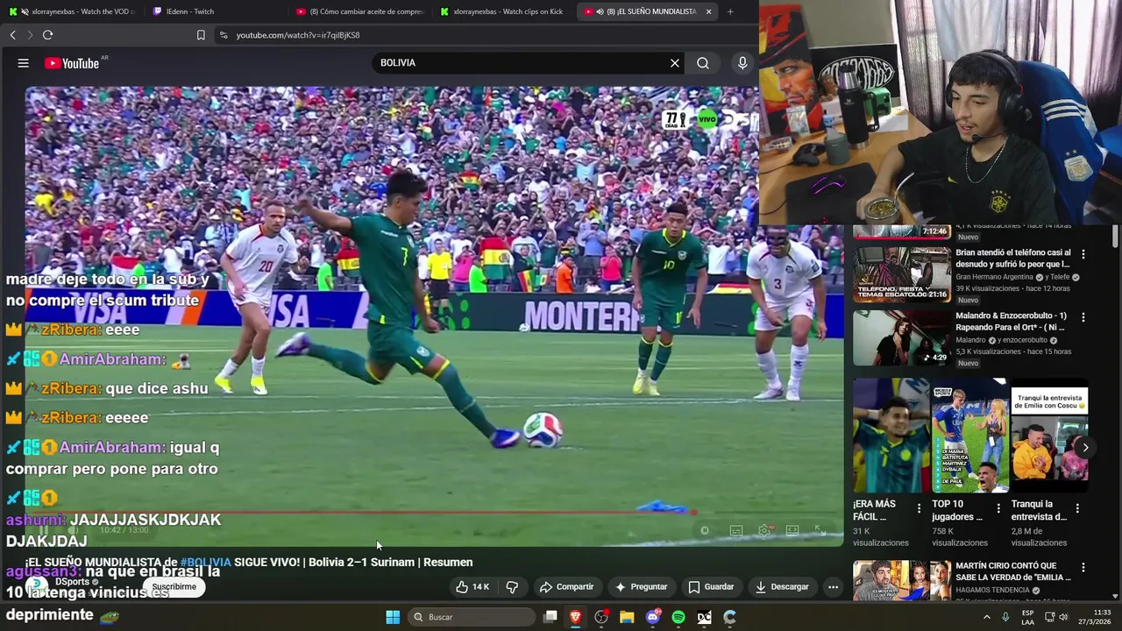Click the YouTube search magnifier button

tap(703, 63)
